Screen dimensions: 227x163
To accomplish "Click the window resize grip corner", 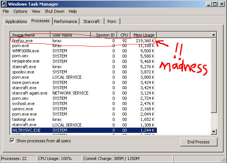I will pos(224,159).
